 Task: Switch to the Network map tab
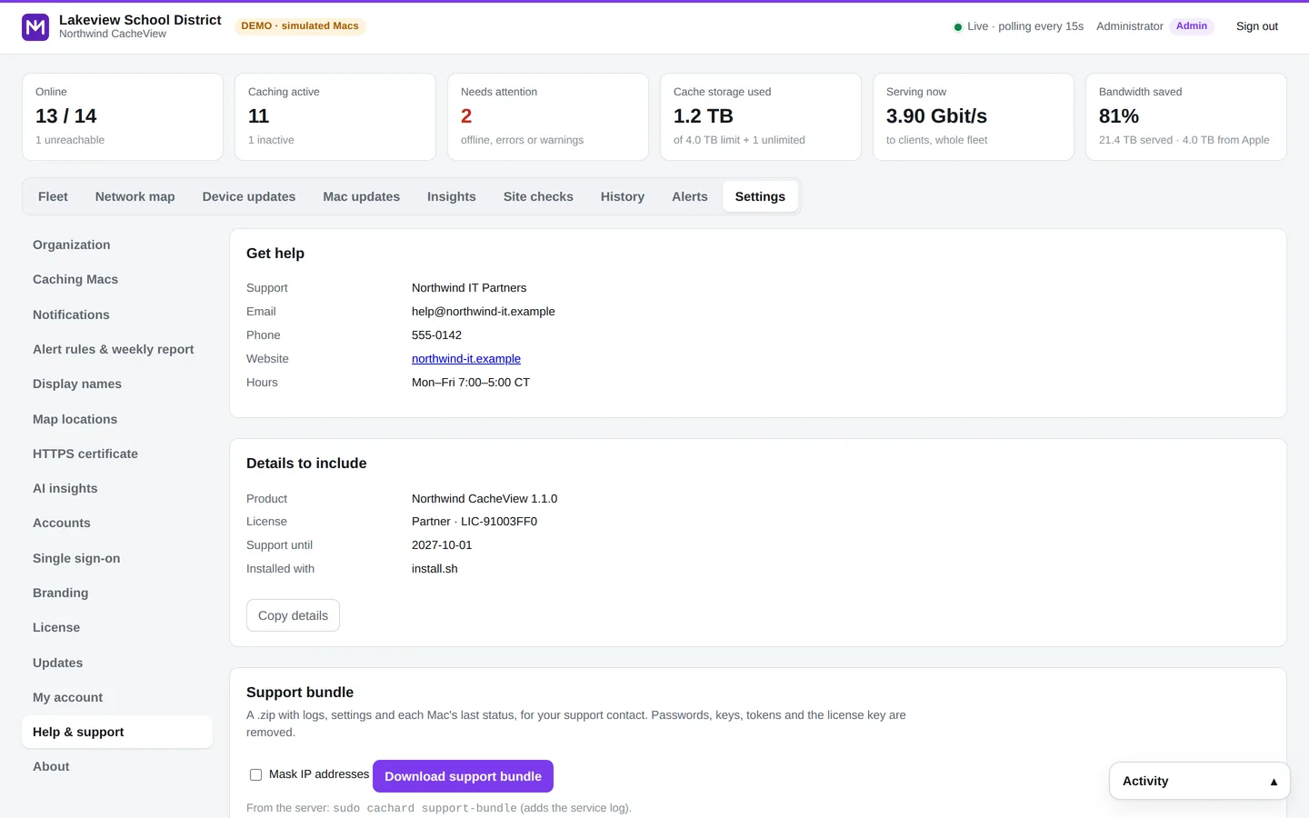pos(135,196)
